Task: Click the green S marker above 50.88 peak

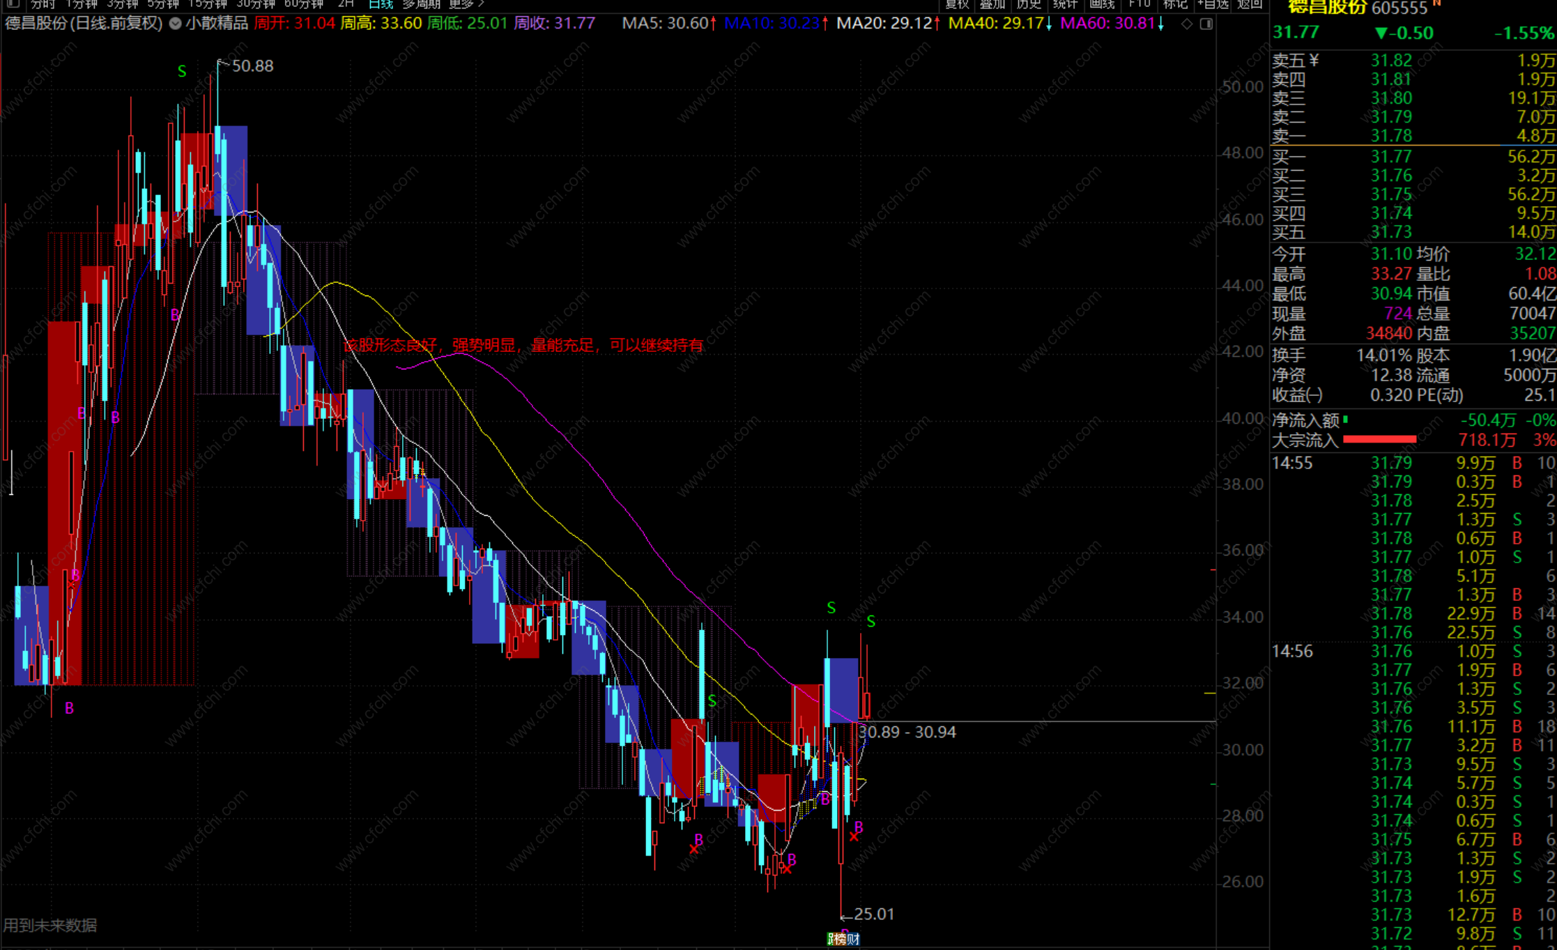Action: pyautogui.click(x=182, y=71)
